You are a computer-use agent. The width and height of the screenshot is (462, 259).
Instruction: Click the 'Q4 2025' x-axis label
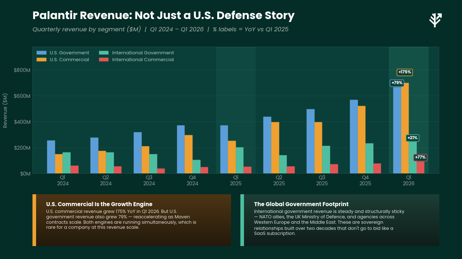(365, 181)
